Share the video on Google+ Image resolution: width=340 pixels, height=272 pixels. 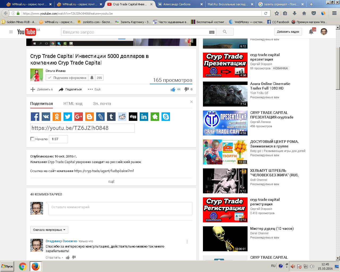coord(79,117)
